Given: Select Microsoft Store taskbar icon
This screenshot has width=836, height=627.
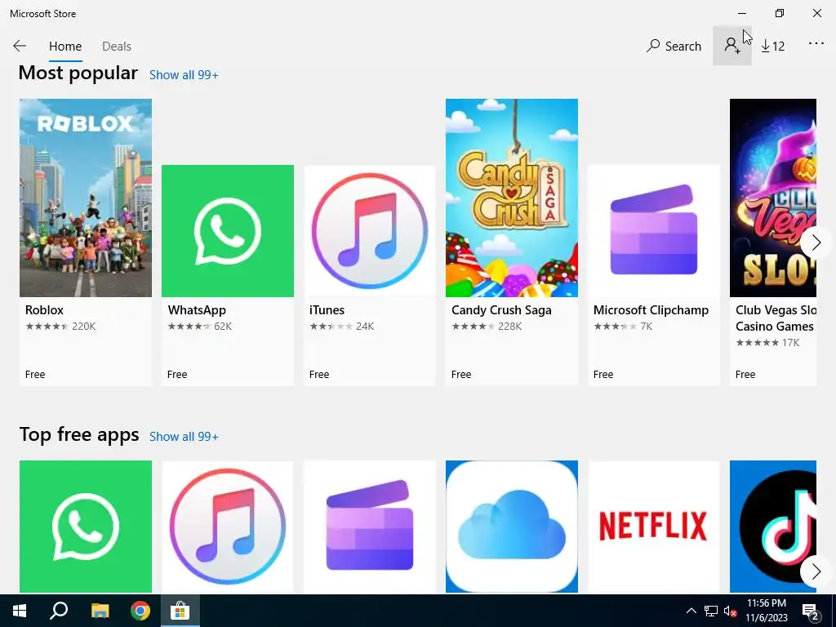Looking at the screenshot, I should click(x=180, y=611).
